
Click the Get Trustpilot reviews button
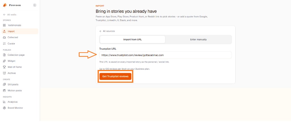click(x=115, y=76)
